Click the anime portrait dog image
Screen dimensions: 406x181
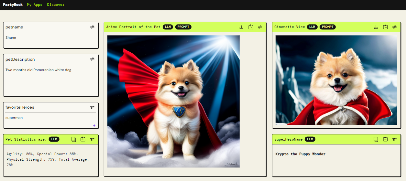[173, 101]
